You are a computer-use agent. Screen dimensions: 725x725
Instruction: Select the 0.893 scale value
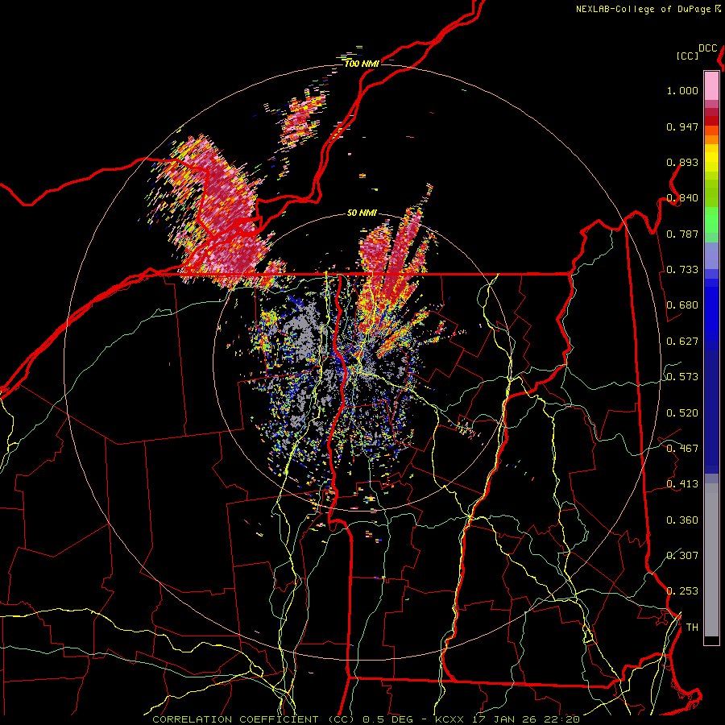tap(682, 162)
